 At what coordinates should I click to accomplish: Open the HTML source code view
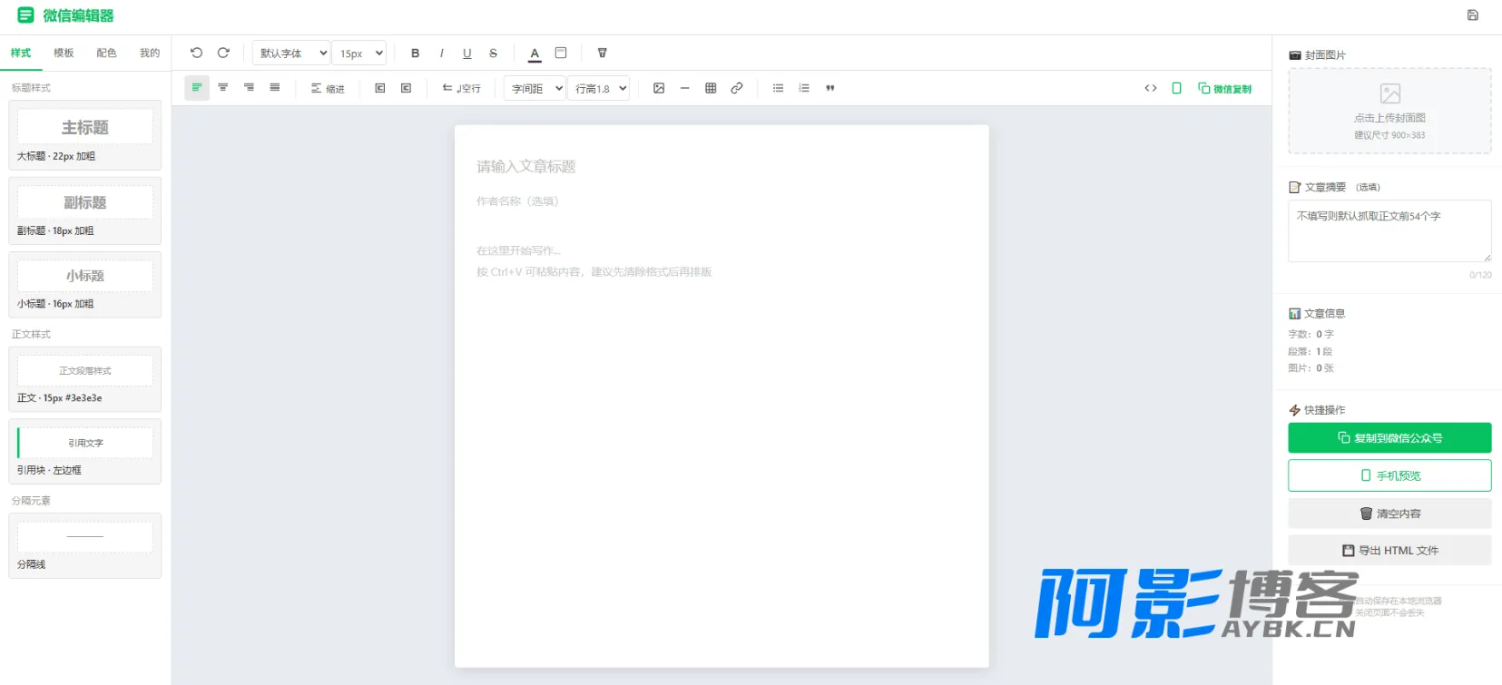click(1151, 88)
